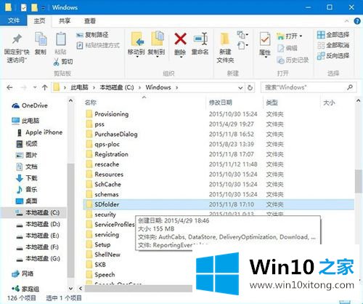
Task: Open the Downloads folder with blue arrow
Action: (27, 178)
